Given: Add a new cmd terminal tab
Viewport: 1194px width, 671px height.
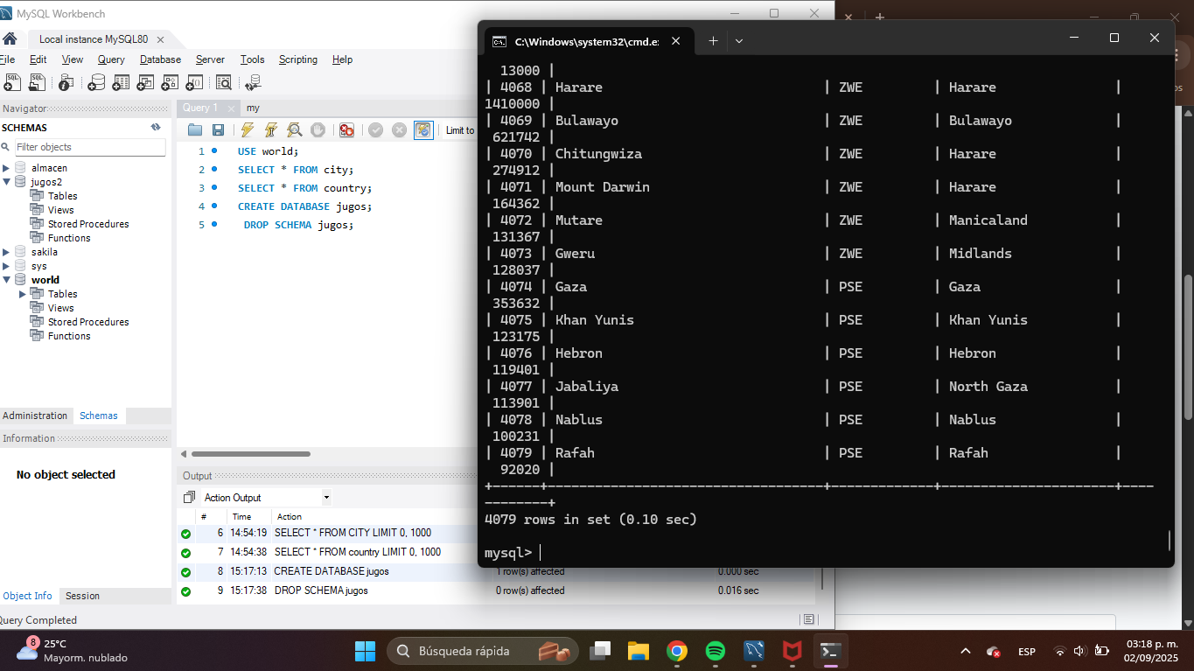Looking at the screenshot, I should (713, 41).
